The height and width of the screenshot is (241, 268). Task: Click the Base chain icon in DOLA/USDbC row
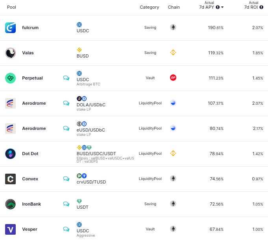(173, 103)
